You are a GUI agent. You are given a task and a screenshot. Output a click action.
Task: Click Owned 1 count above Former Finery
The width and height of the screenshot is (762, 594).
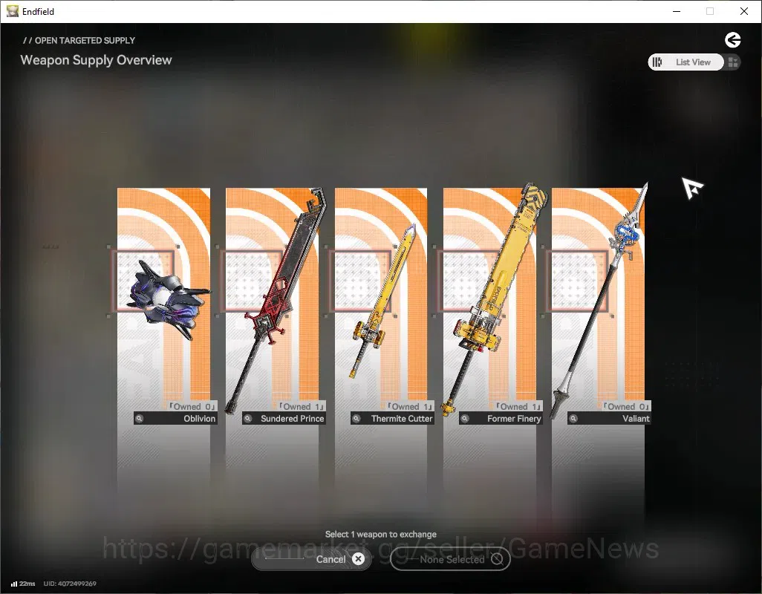(x=518, y=407)
